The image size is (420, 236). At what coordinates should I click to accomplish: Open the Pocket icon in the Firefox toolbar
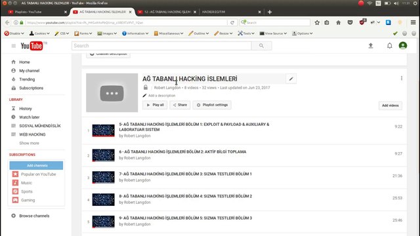(x=350, y=22)
